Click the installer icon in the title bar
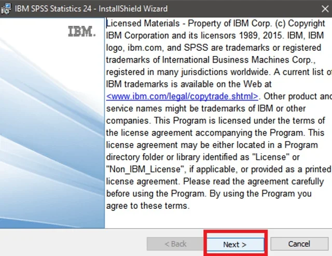The width and height of the screenshot is (332, 256). 6,9
